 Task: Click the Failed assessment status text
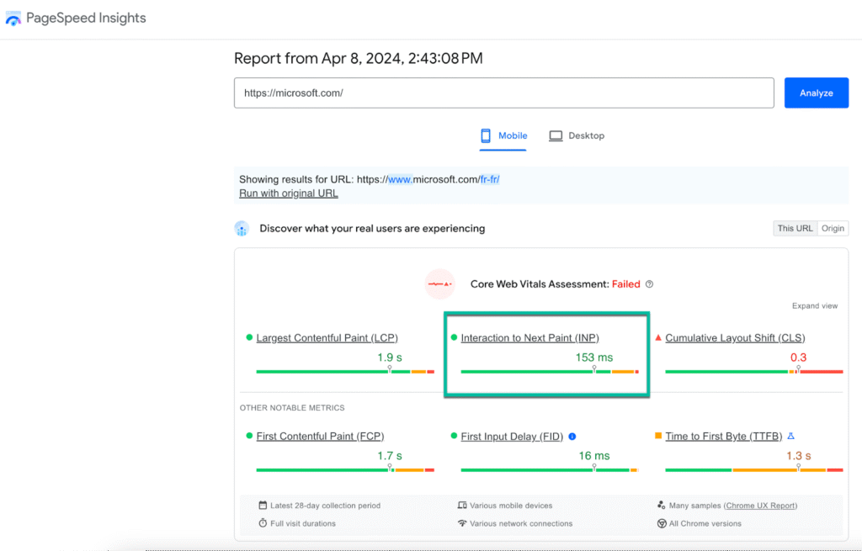pyautogui.click(x=626, y=284)
